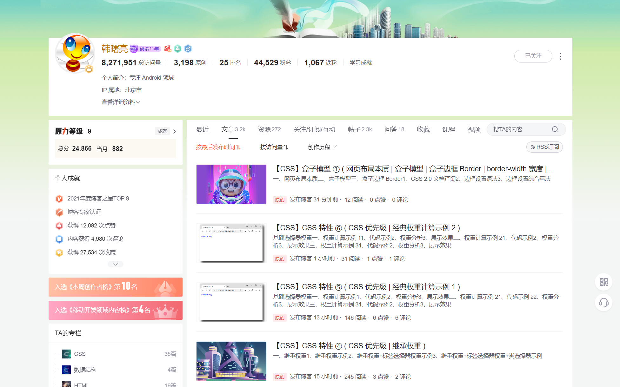Click the code age 11 years badge

(145, 49)
